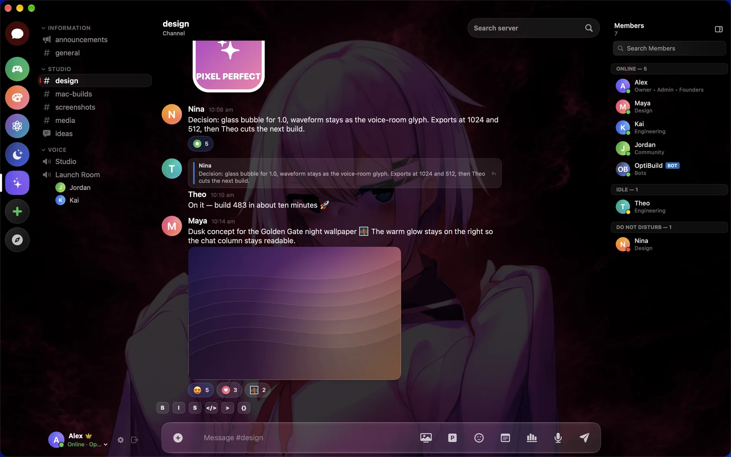Switch to the paint palette server

[x=17, y=97]
